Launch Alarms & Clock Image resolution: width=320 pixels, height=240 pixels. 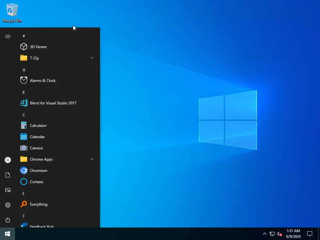tap(57, 80)
